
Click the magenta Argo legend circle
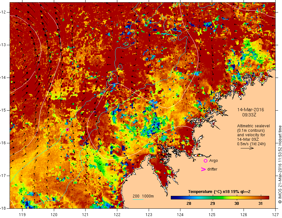pos(205,161)
